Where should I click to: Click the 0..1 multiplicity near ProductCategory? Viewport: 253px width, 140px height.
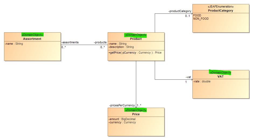188,16
